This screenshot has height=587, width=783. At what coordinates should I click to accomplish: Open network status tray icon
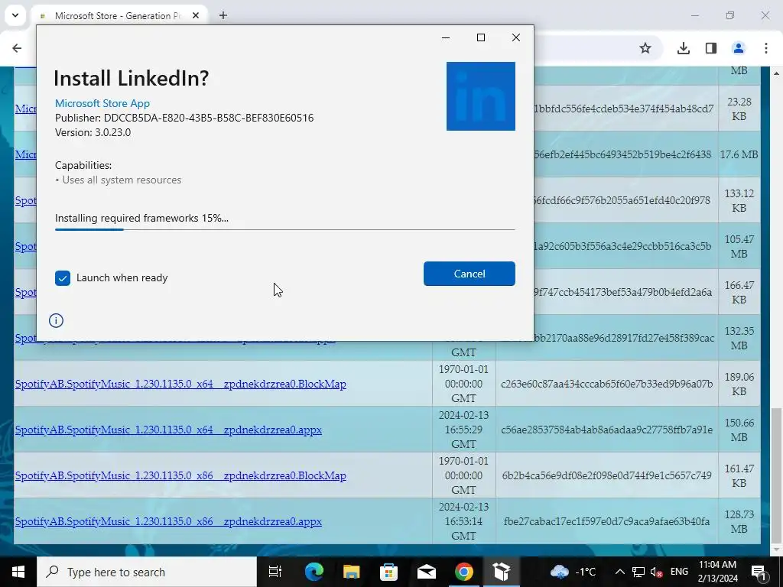coord(638,572)
